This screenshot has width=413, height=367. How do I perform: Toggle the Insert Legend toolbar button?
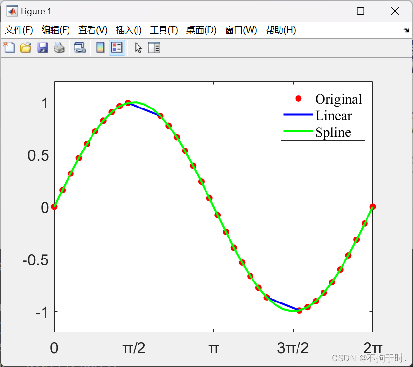click(x=116, y=47)
